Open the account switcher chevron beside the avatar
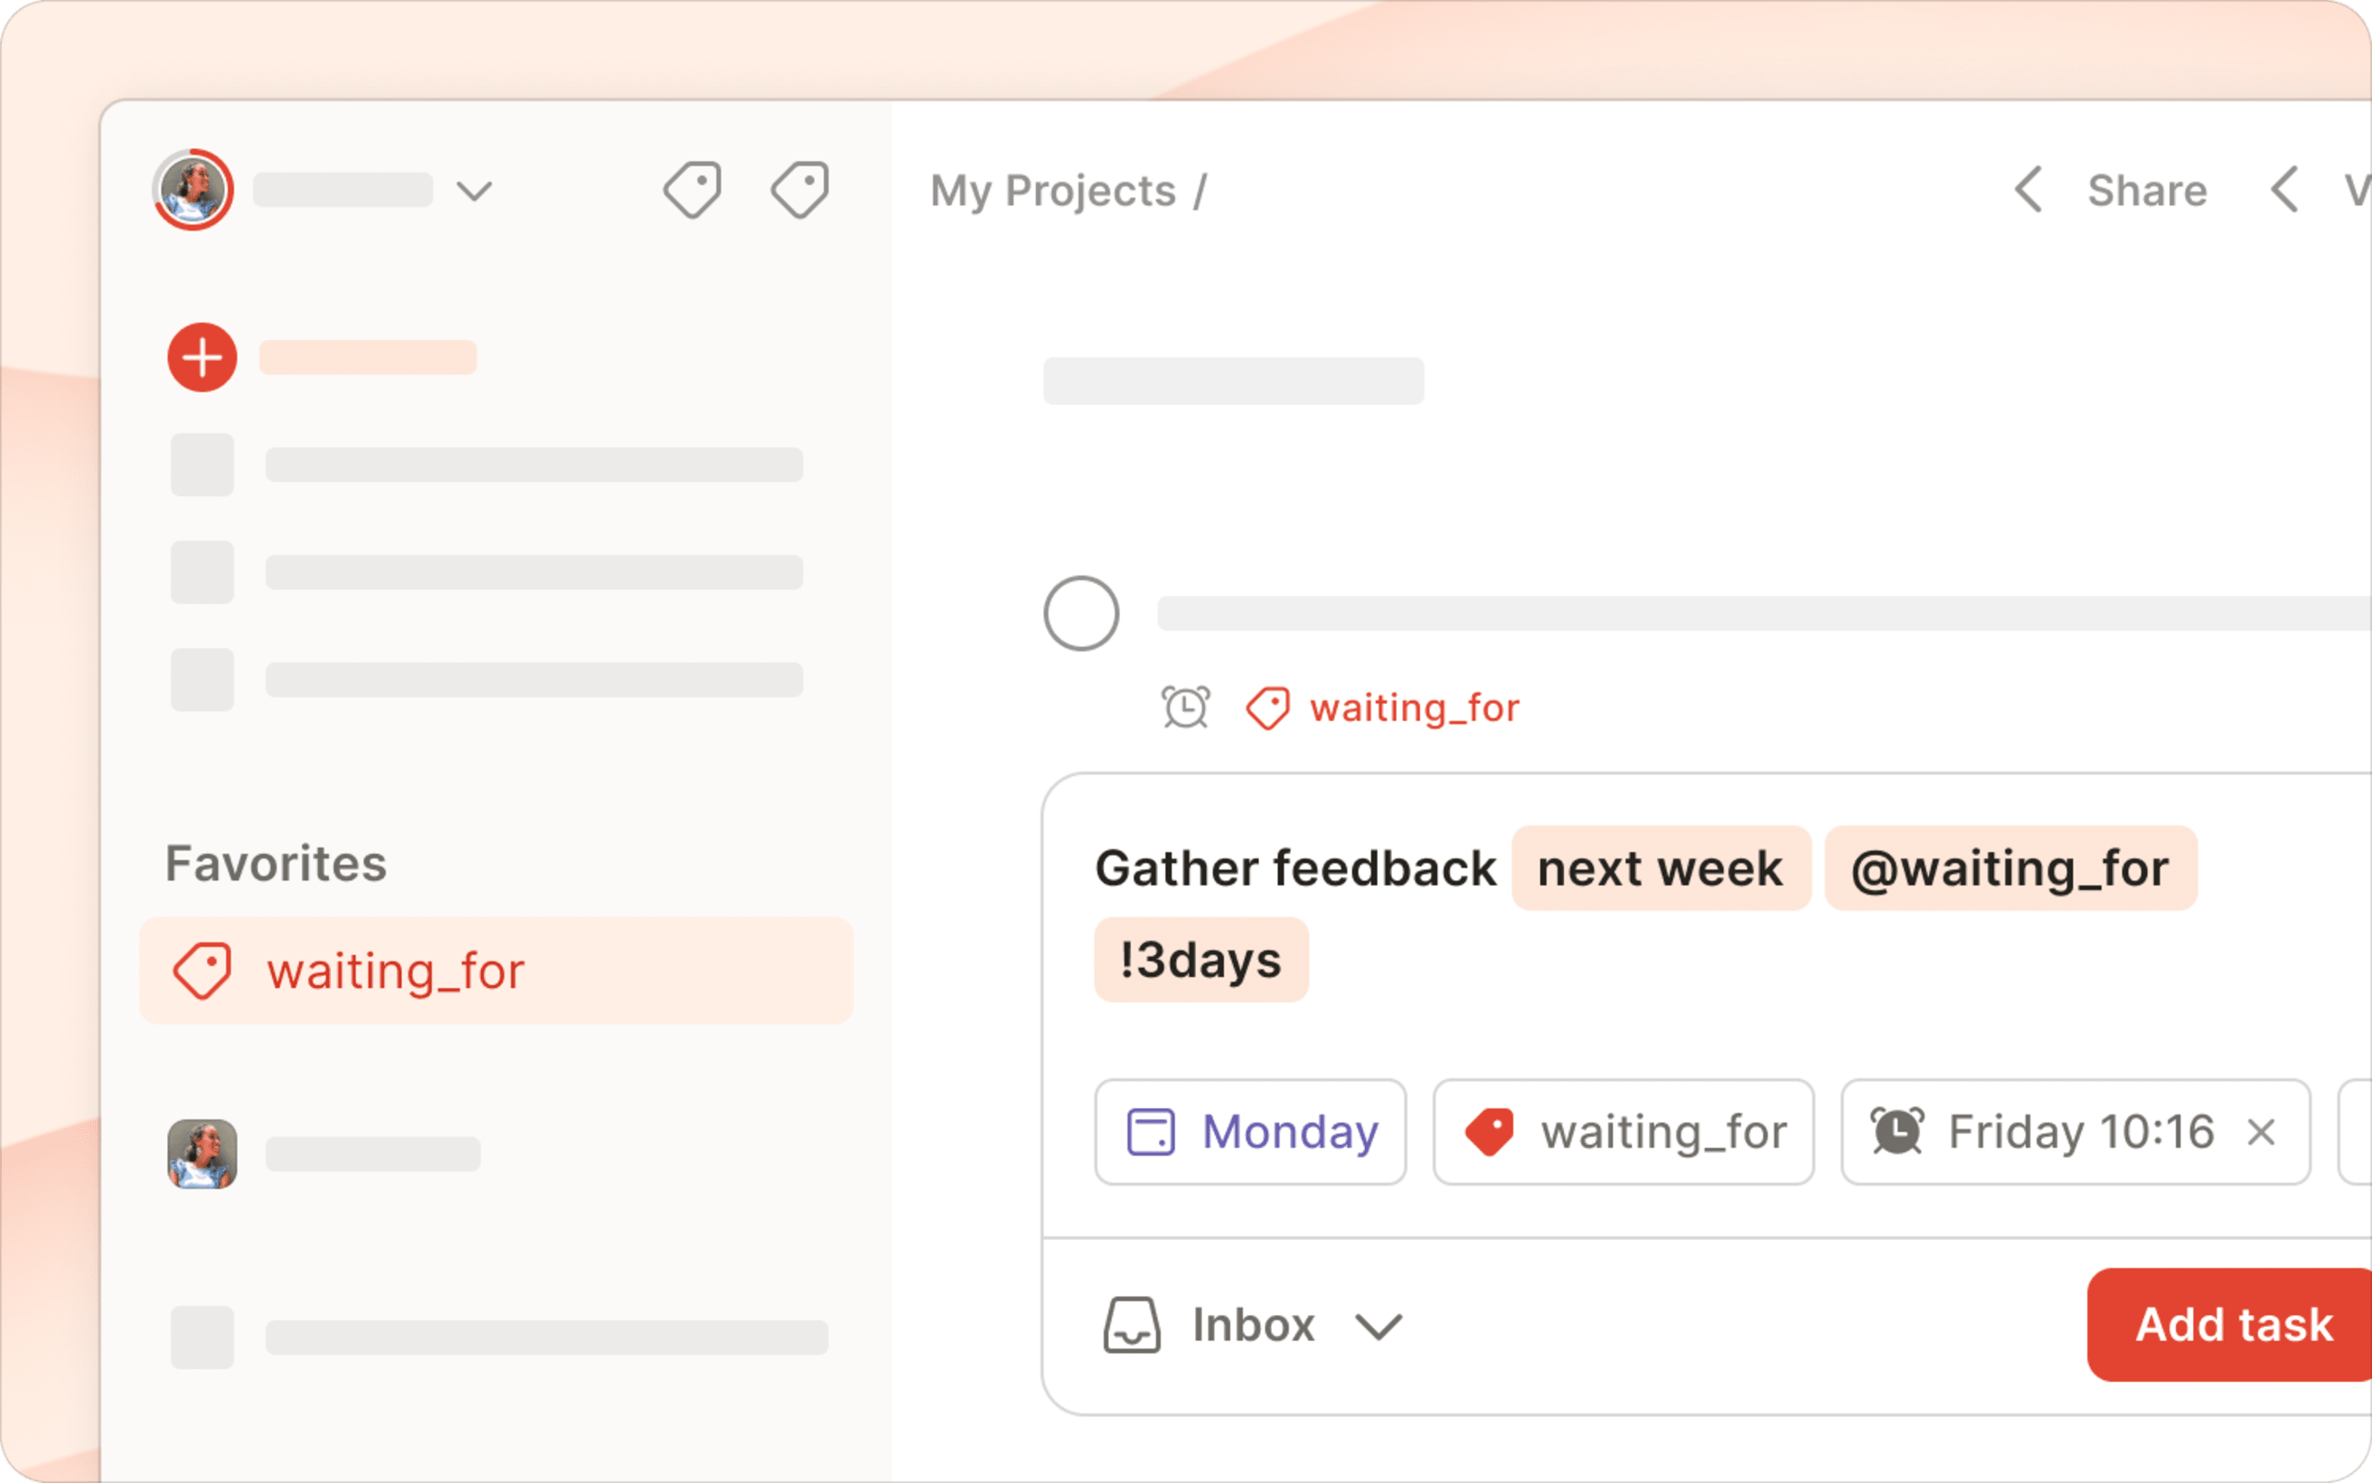Image resolution: width=2372 pixels, height=1483 pixels. tap(474, 189)
